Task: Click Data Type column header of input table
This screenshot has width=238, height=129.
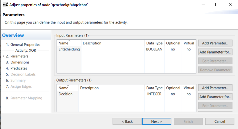Action: click(154, 43)
